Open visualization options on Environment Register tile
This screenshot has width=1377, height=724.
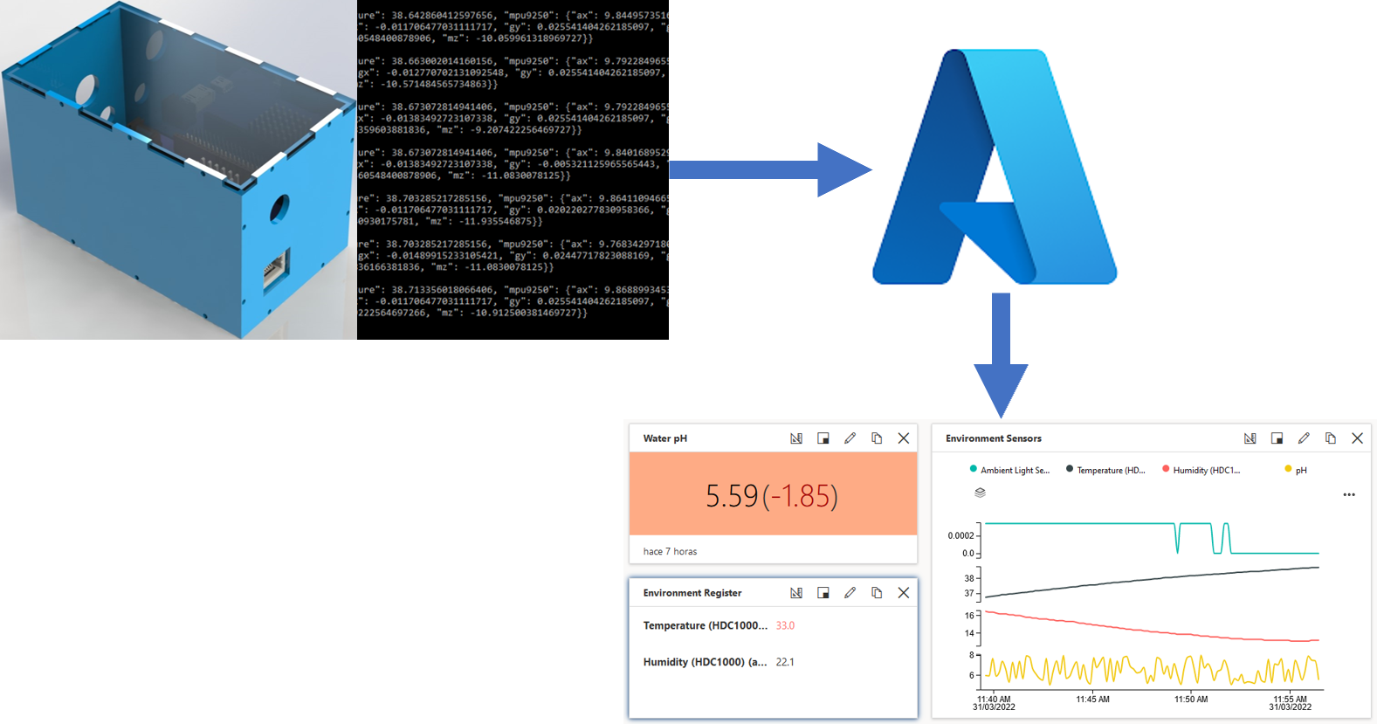click(x=796, y=593)
